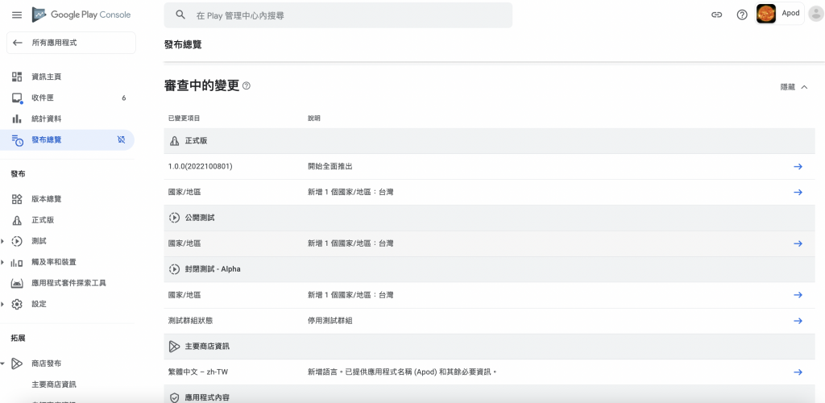The height and width of the screenshot is (403, 825).
Task: Click the 隱藏 text button
Action: [788, 87]
